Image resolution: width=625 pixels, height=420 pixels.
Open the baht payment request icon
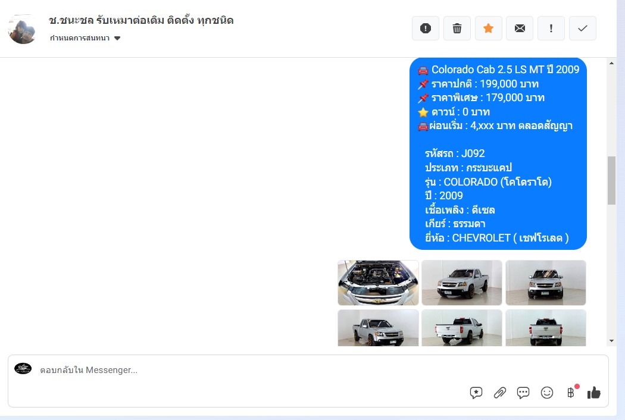571,393
